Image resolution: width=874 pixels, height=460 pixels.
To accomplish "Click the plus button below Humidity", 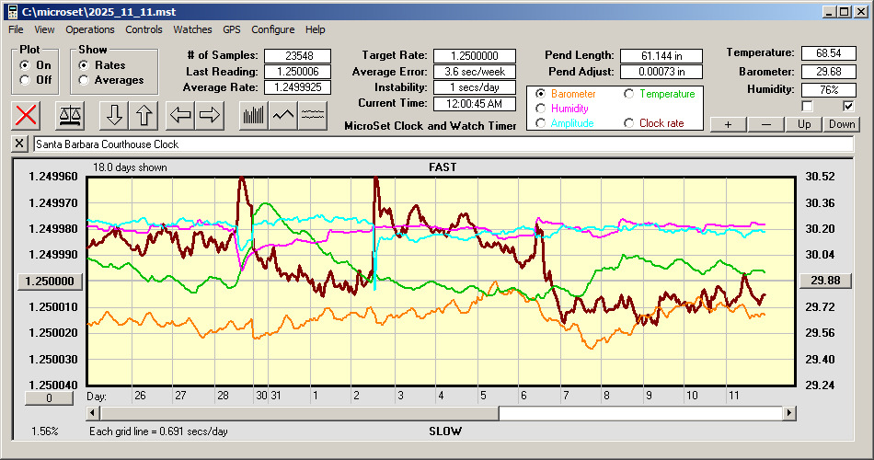I will click(728, 124).
